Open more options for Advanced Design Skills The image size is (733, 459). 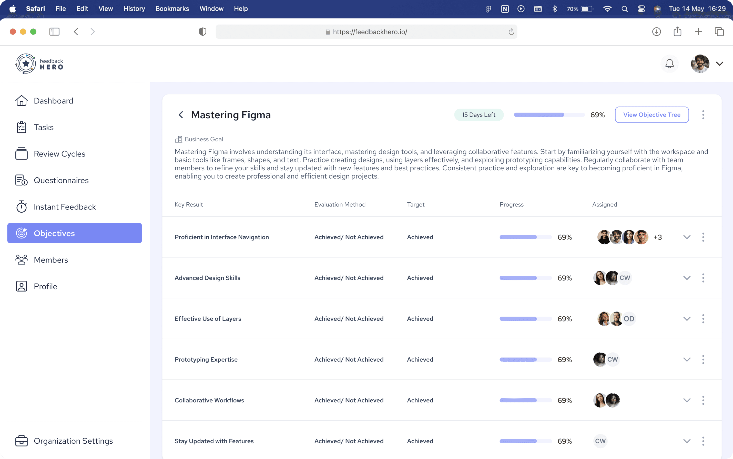[703, 278]
